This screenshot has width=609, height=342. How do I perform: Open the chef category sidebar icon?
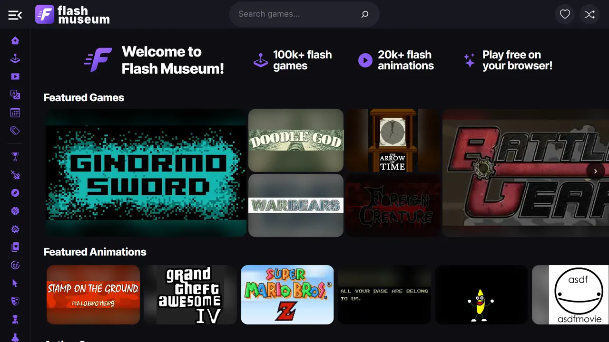coord(15,319)
